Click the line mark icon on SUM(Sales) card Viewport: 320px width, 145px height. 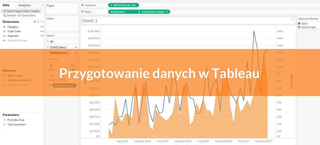pyautogui.click(x=76, y=47)
